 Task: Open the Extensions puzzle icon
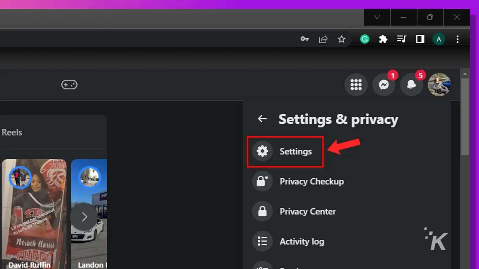pos(383,39)
